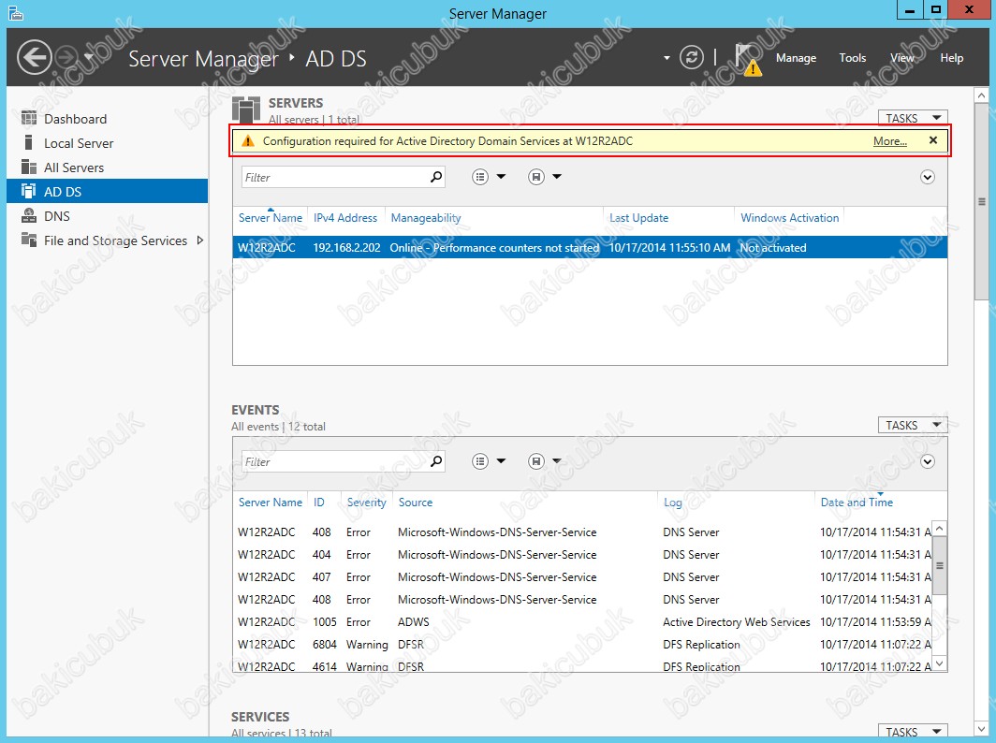This screenshot has width=996, height=743.
Task: Dismiss the configuration warning with X
Action: pos(933,140)
